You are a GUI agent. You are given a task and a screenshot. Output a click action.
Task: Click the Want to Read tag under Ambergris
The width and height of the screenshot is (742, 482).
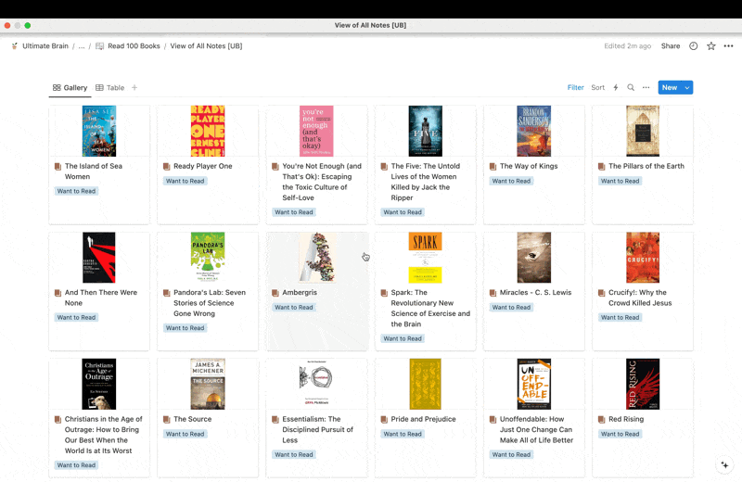294,307
